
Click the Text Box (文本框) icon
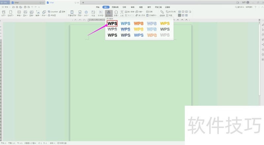click(101, 13)
